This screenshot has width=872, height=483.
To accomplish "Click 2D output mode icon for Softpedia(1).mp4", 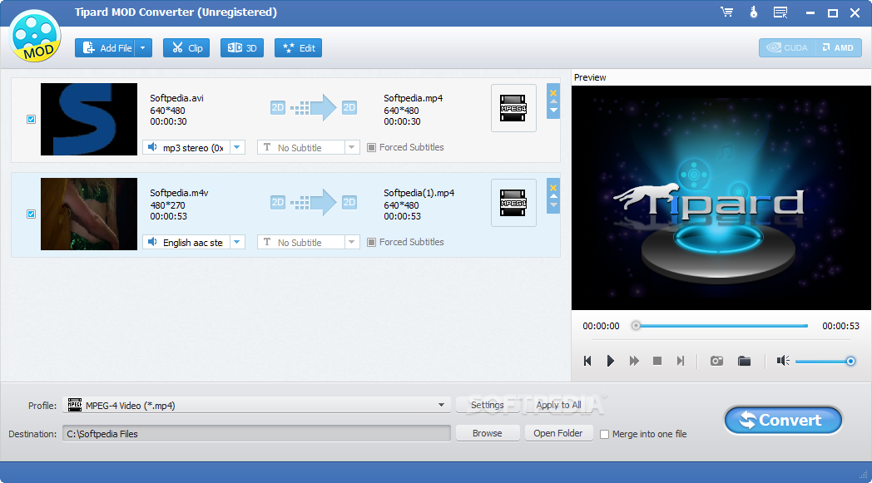I will coord(349,202).
